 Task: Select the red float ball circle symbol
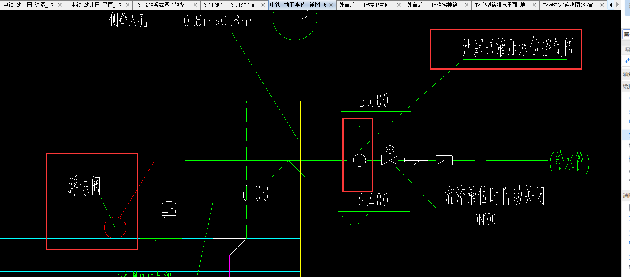click(x=115, y=228)
